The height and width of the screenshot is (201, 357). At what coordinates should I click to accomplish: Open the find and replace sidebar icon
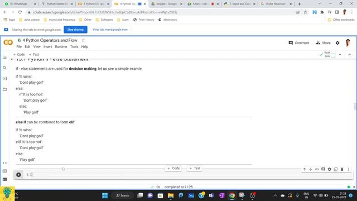pyautogui.click(x=5, y=68)
